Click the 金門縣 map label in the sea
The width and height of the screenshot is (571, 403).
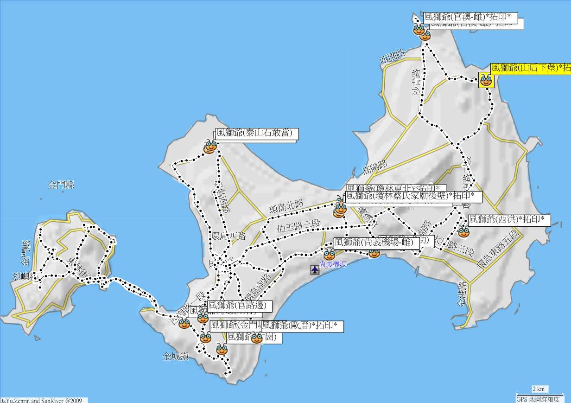[61, 185]
